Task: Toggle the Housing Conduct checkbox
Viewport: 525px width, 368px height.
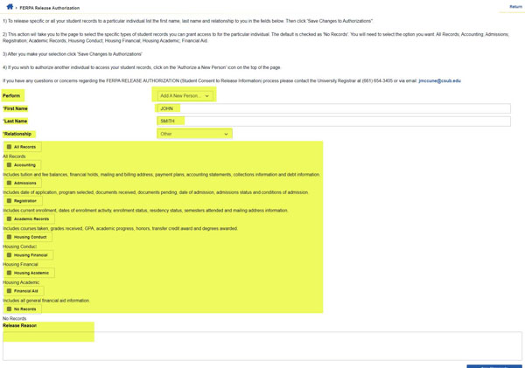Action: tap(10, 237)
